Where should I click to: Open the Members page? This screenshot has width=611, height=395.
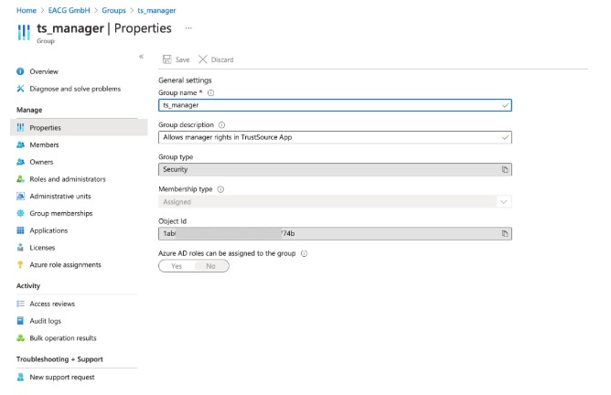tap(44, 144)
